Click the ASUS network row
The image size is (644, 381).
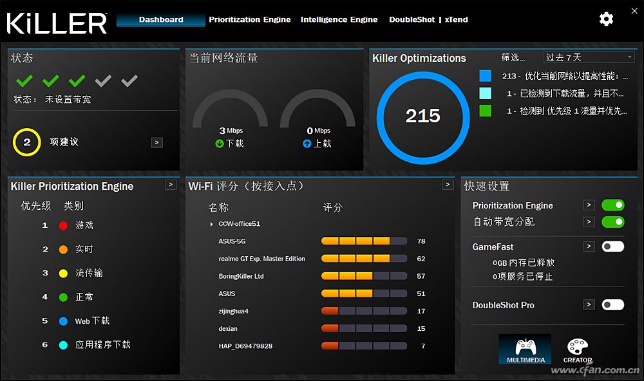point(322,293)
